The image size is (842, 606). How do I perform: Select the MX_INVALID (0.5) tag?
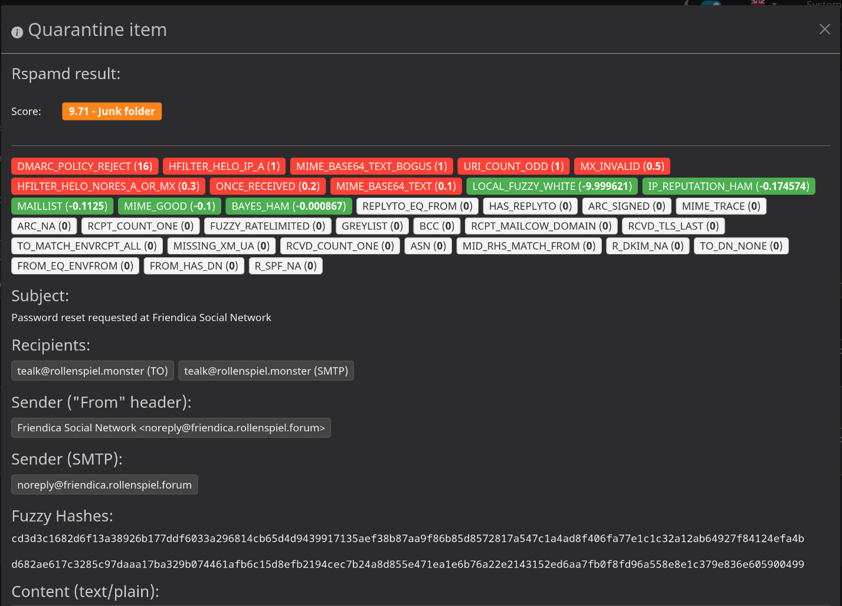pyautogui.click(x=622, y=166)
